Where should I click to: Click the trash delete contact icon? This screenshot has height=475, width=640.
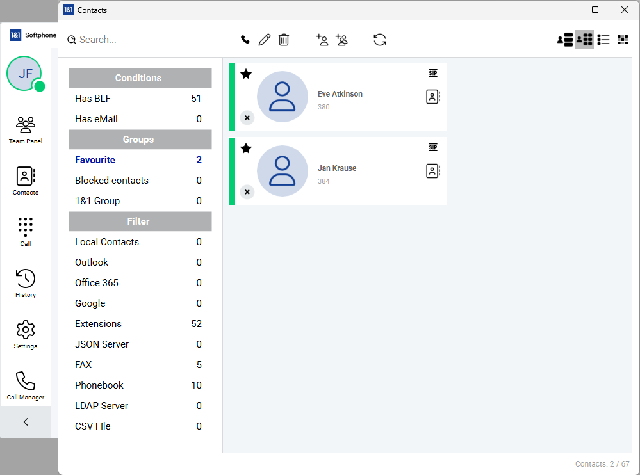pos(284,40)
